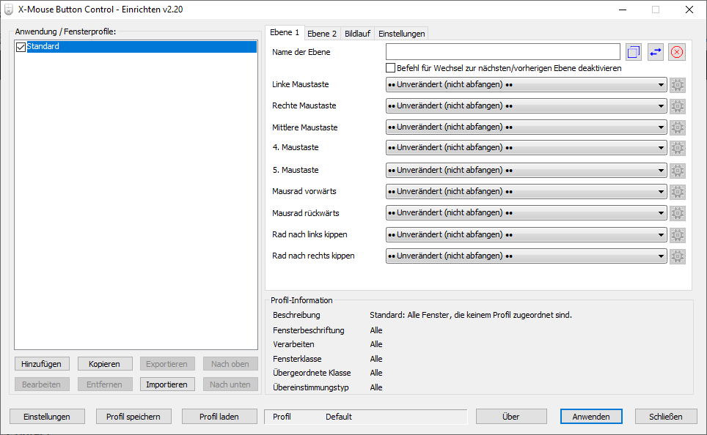Click the 'Alle' value next to Fensterklasse

(376, 359)
